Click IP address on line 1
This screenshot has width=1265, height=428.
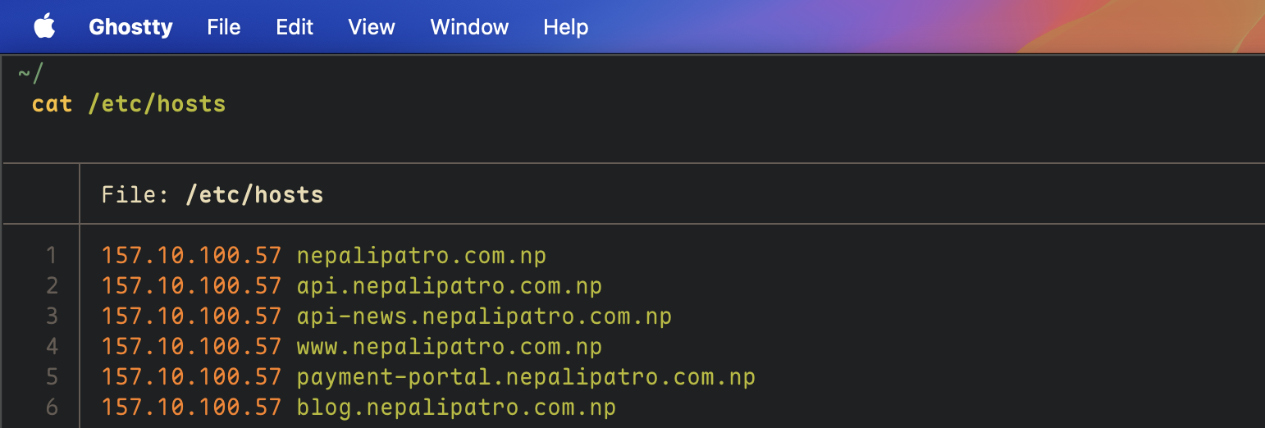click(x=192, y=256)
